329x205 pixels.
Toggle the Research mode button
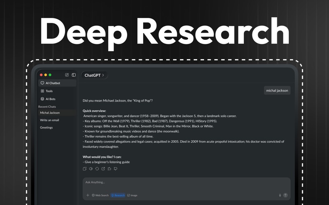118,196
